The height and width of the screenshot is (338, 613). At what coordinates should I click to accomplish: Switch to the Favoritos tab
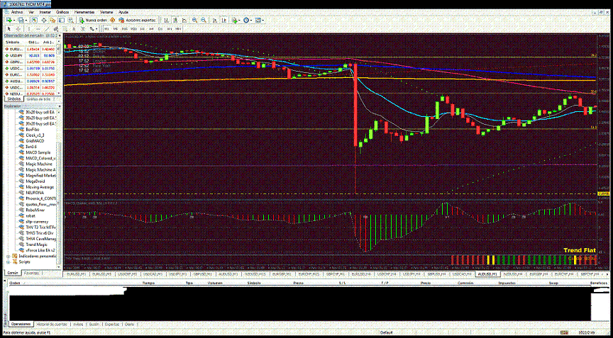coord(32,272)
